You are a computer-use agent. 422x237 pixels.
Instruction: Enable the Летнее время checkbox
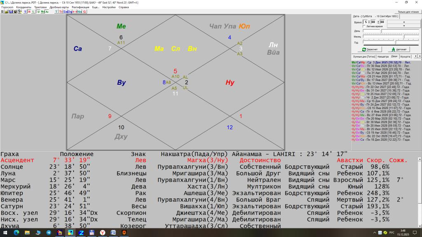364,26
